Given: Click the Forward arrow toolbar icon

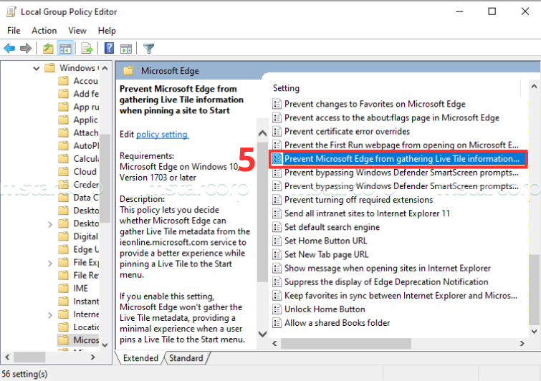Looking at the screenshot, I should point(26,48).
